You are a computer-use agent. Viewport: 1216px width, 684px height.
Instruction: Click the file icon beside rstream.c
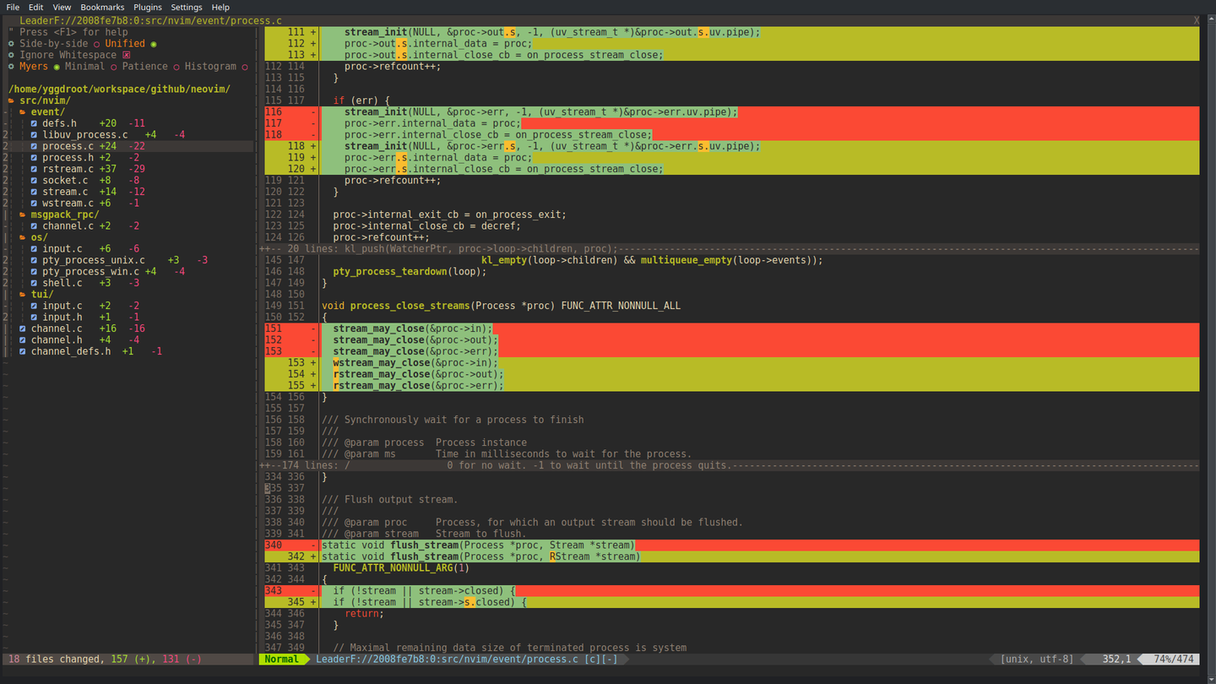coord(35,169)
